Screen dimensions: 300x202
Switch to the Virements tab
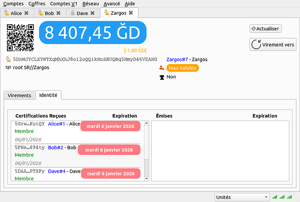(x=20, y=95)
